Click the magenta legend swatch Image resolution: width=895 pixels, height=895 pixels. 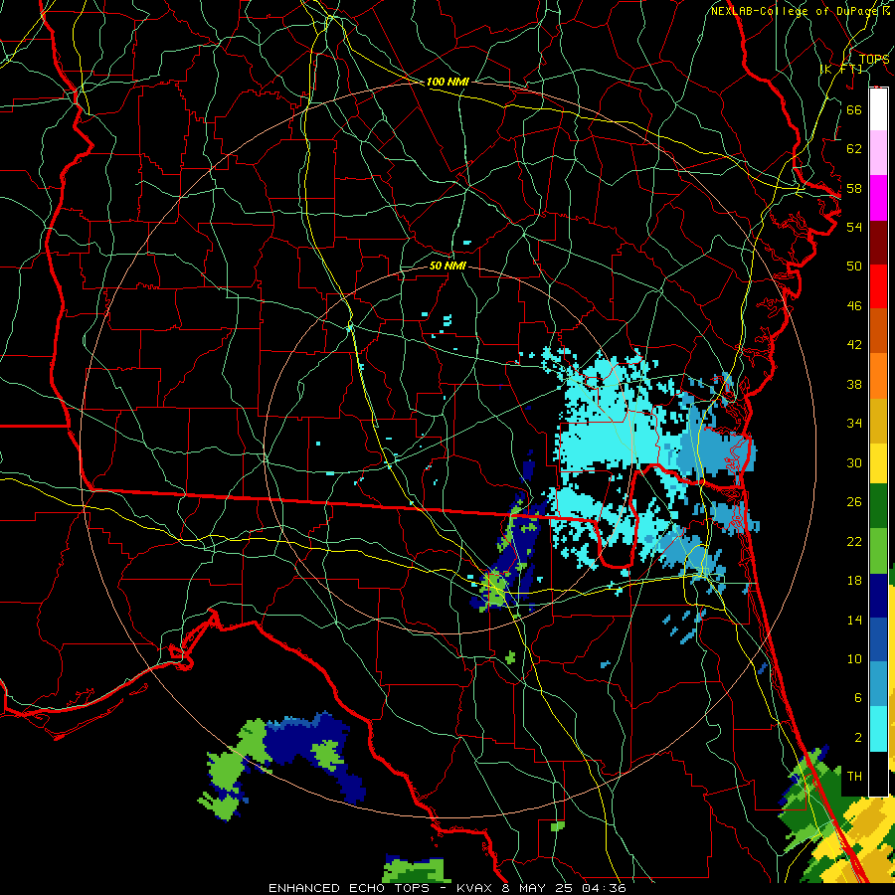878,198
